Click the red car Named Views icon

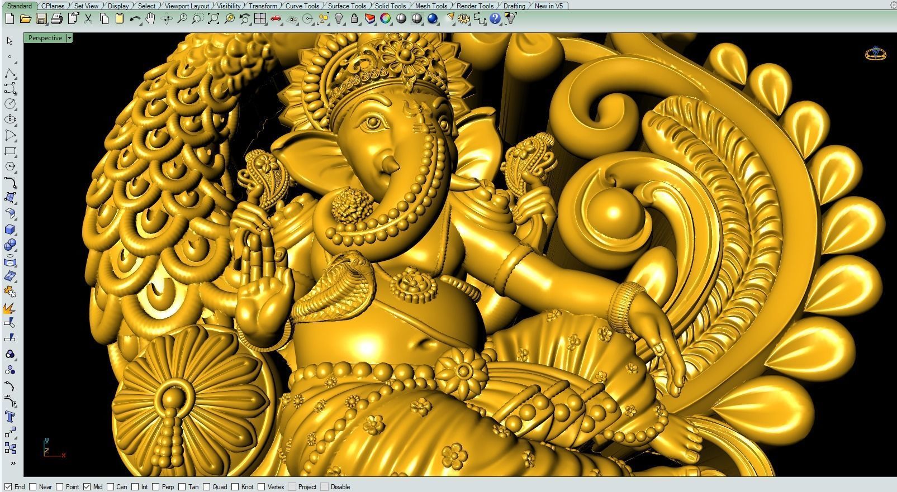click(x=276, y=18)
